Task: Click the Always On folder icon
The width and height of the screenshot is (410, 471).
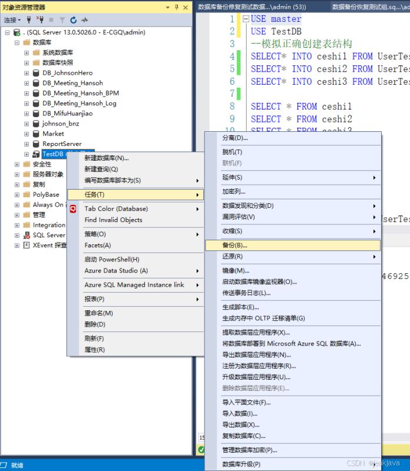Action: pos(27,205)
